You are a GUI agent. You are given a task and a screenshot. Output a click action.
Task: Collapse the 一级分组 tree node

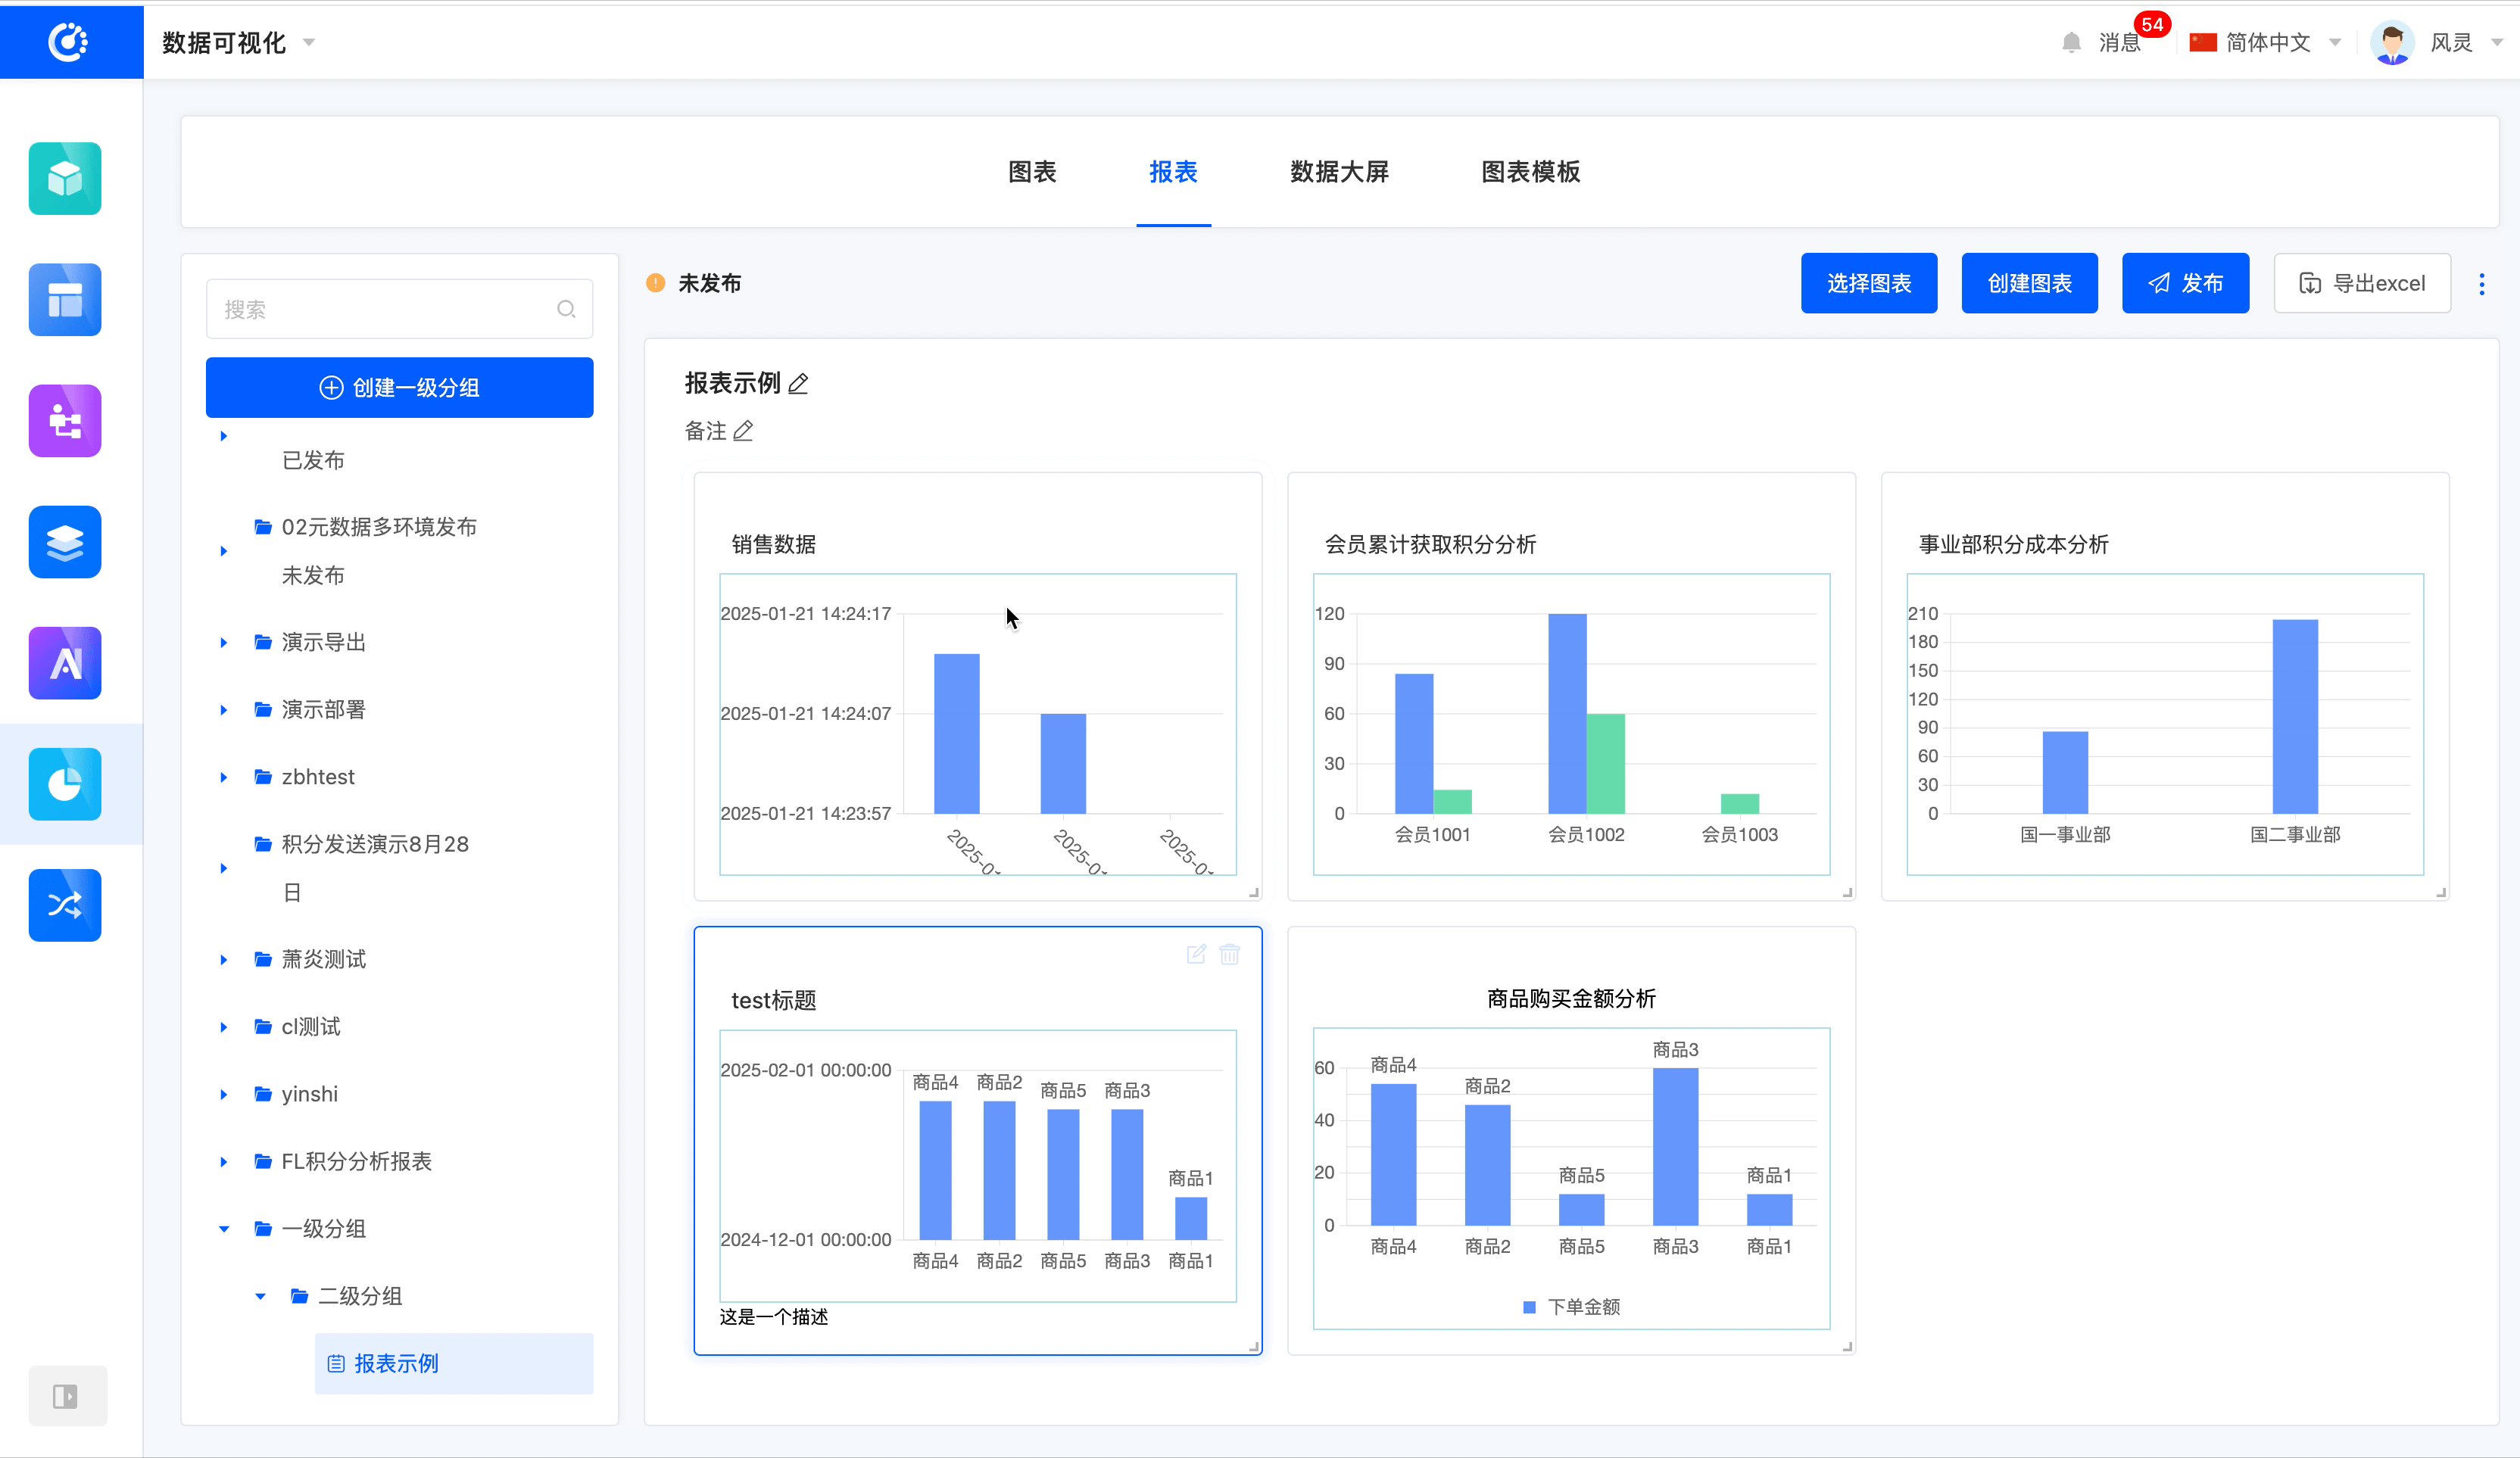point(224,1229)
